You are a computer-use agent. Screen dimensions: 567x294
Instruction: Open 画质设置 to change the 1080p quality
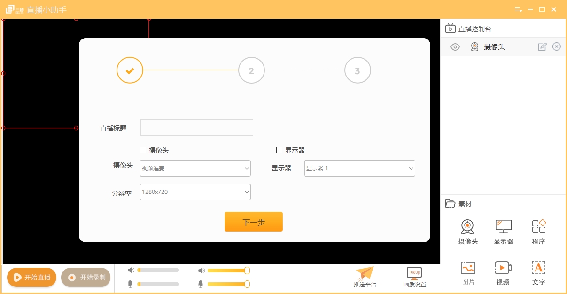414,276
